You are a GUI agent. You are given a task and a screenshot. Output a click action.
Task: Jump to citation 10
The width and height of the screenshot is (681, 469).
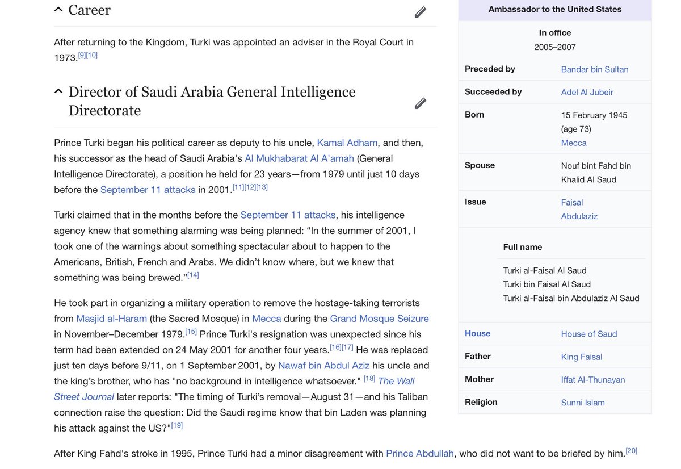click(92, 55)
